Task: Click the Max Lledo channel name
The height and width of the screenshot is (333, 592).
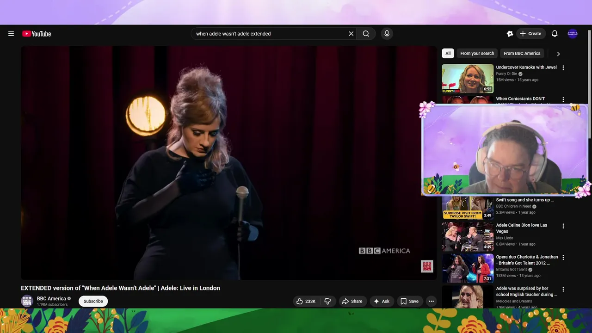Action: [x=505, y=238]
